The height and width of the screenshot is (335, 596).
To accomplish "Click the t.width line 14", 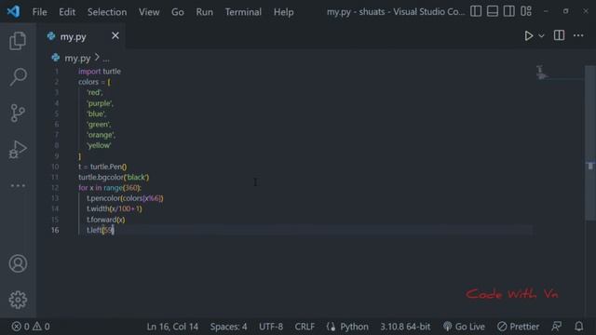I will pos(114,208).
